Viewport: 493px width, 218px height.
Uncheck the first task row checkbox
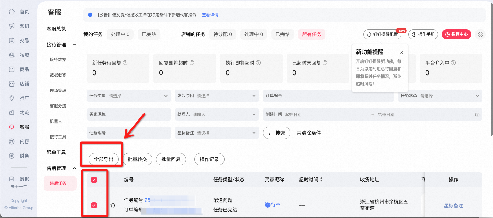(94, 205)
